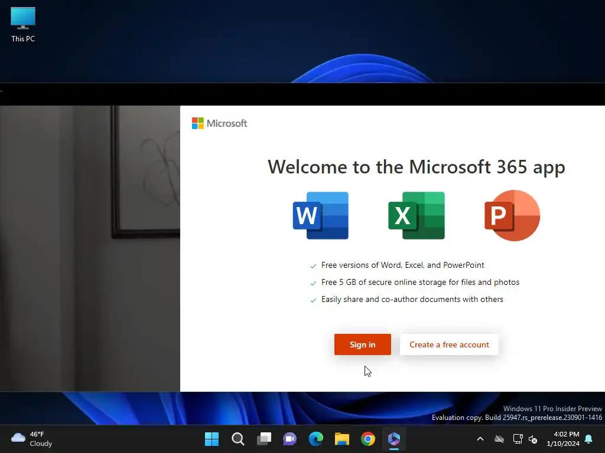Click the text about free Word, Excel, and PowerPoint
The height and width of the screenshot is (453, 605).
pos(402,265)
